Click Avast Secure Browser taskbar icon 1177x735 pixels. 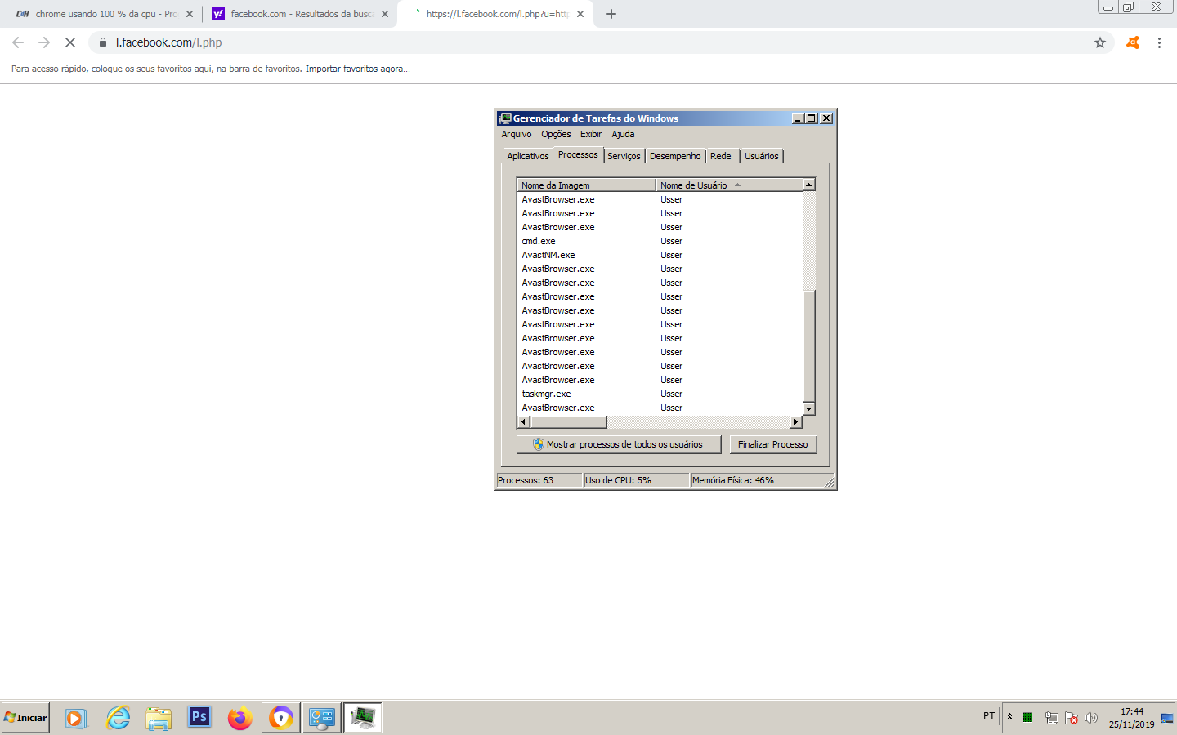281,718
